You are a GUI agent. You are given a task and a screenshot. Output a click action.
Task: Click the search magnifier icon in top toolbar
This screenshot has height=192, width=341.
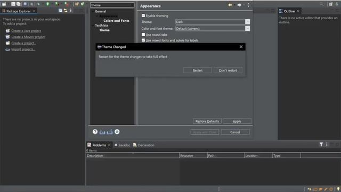tap(321, 4)
